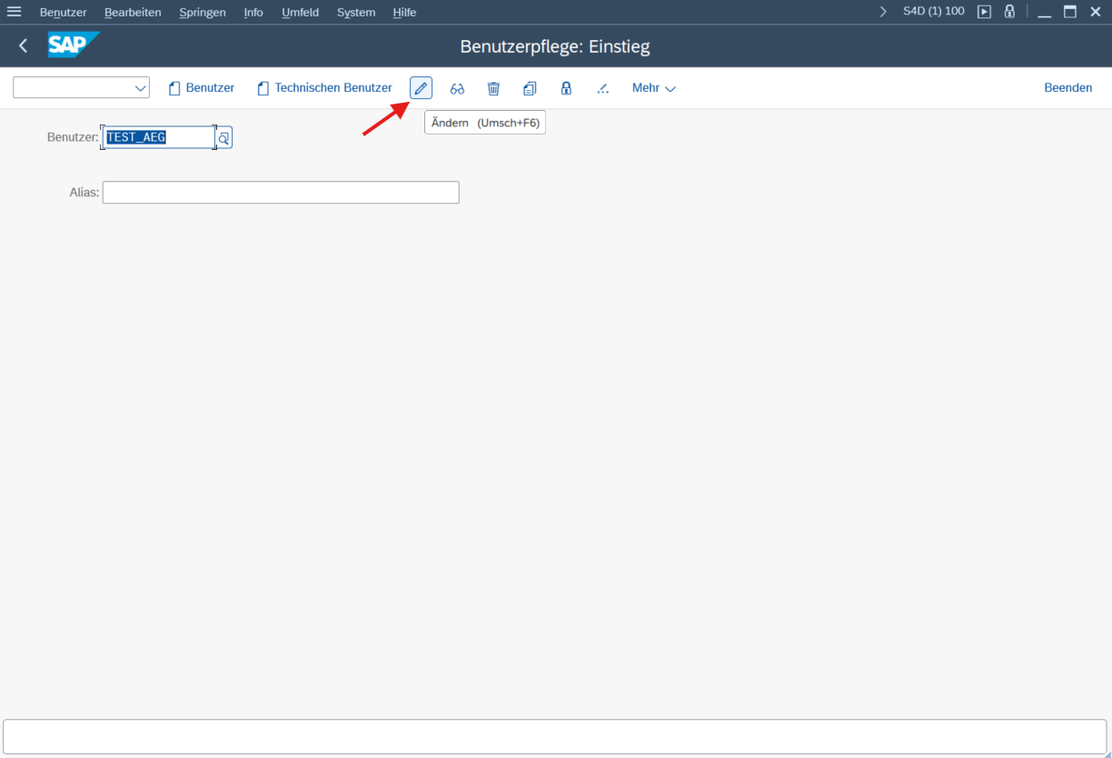This screenshot has height=758, width=1112.
Task: Go back with the left chevron
Action: click(x=24, y=45)
